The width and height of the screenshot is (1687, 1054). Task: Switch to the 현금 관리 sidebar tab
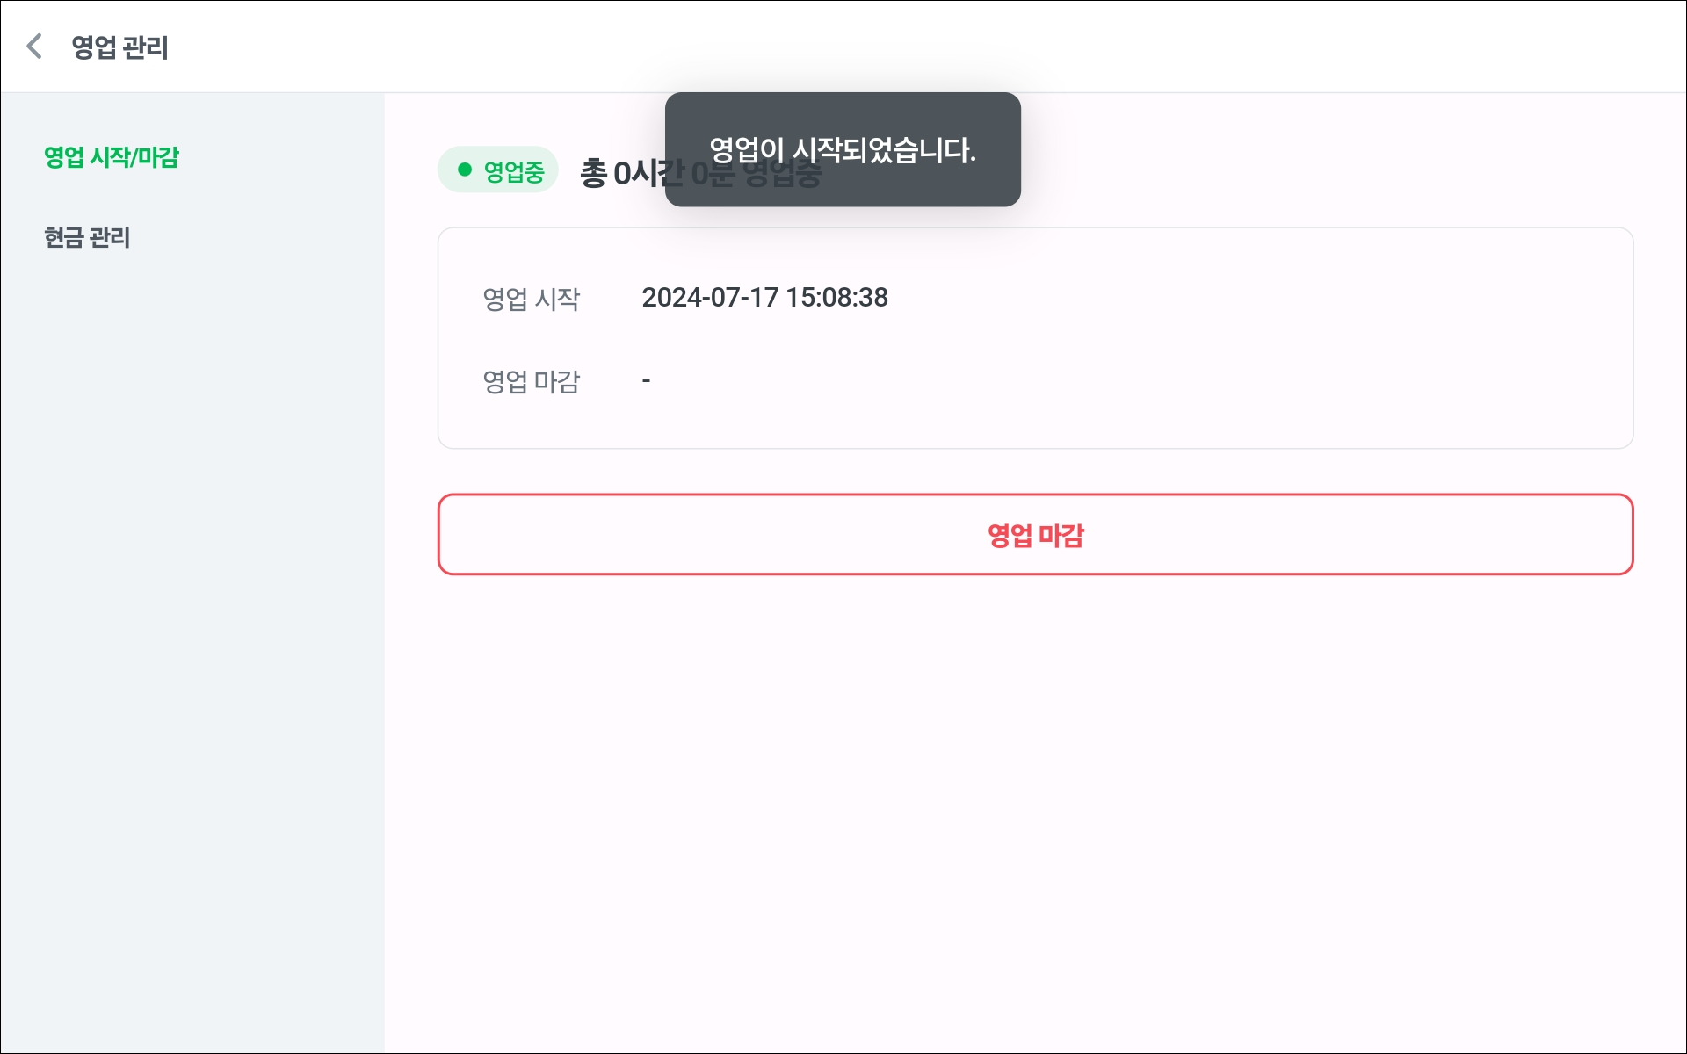tap(87, 237)
